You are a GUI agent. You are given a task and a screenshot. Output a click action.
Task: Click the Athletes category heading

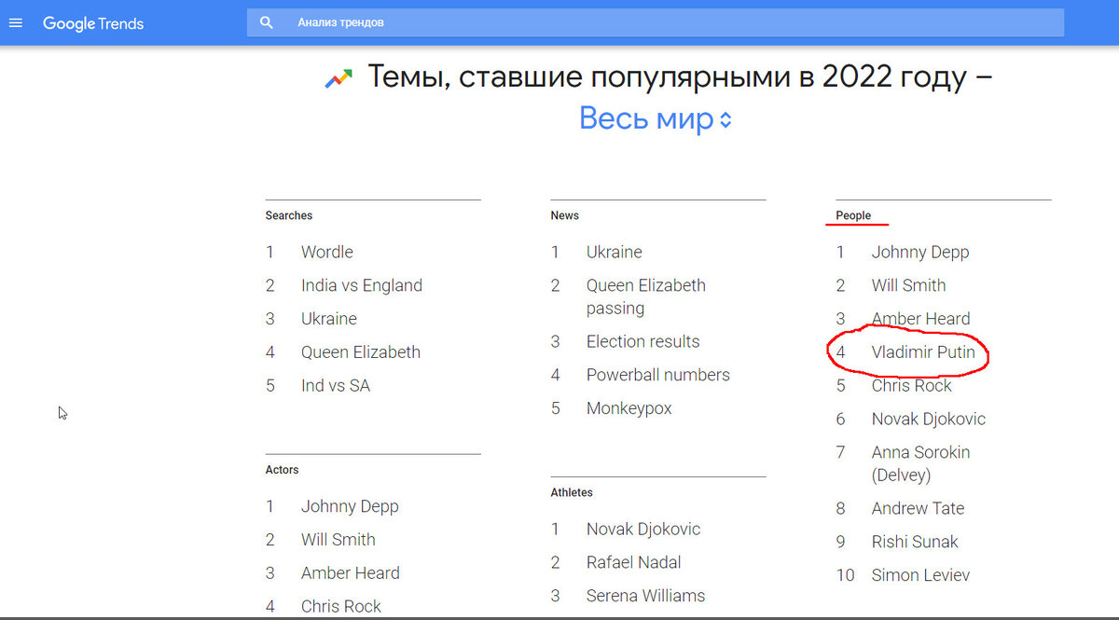pos(572,492)
